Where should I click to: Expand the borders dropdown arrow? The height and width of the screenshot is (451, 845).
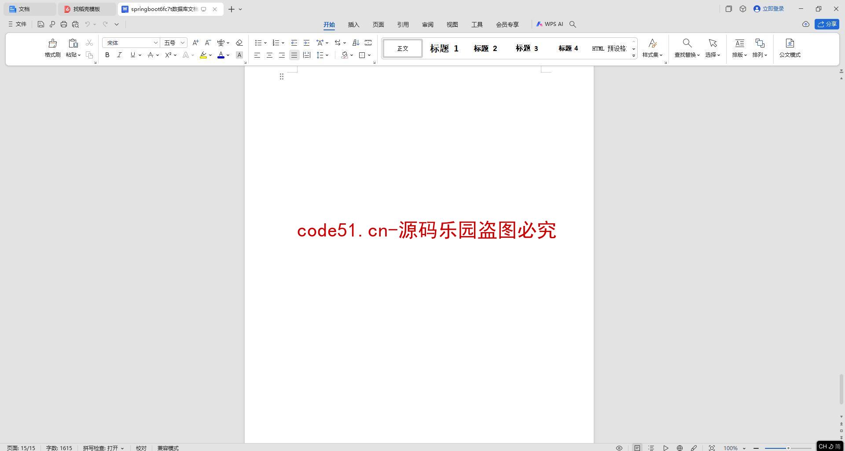tap(369, 55)
